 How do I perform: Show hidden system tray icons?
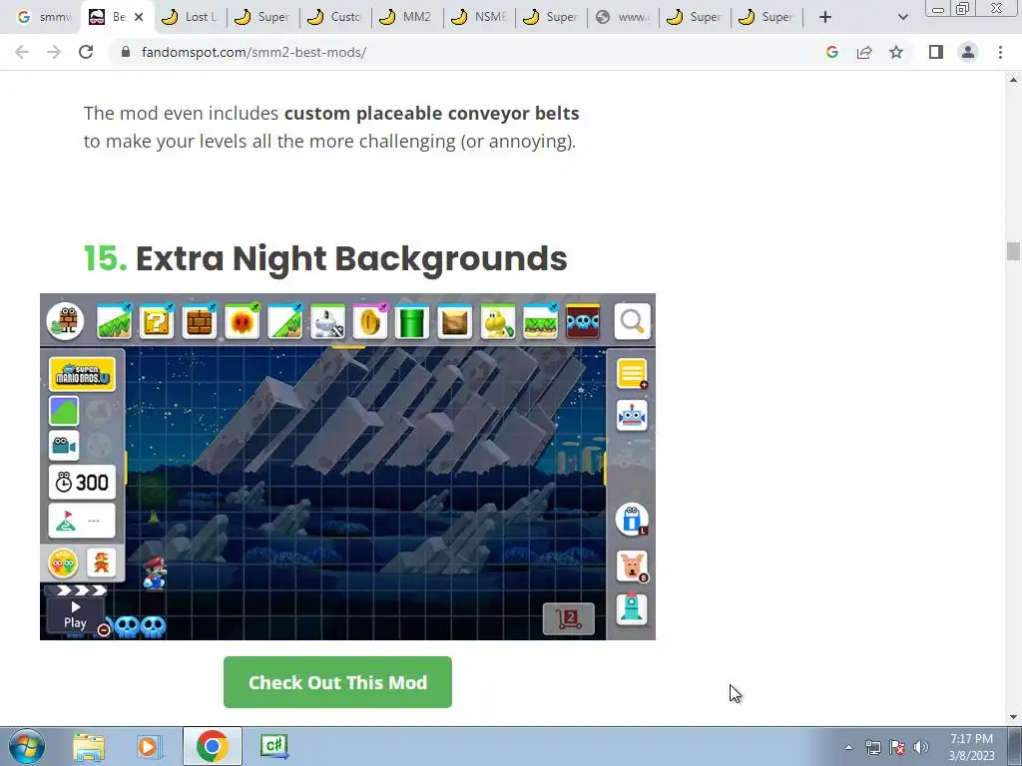848,747
